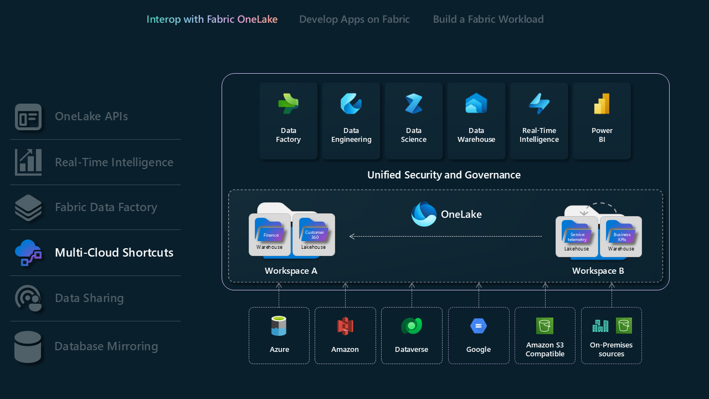This screenshot has height=399, width=709.
Task: Select Database Mirroring in the sidebar
Action: coord(106,346)
